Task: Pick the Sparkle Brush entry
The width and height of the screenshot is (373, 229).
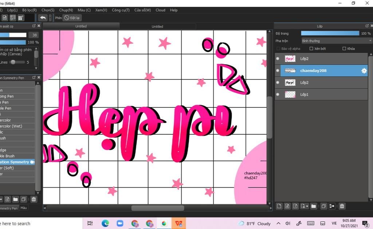Action: tap(17, 156)
